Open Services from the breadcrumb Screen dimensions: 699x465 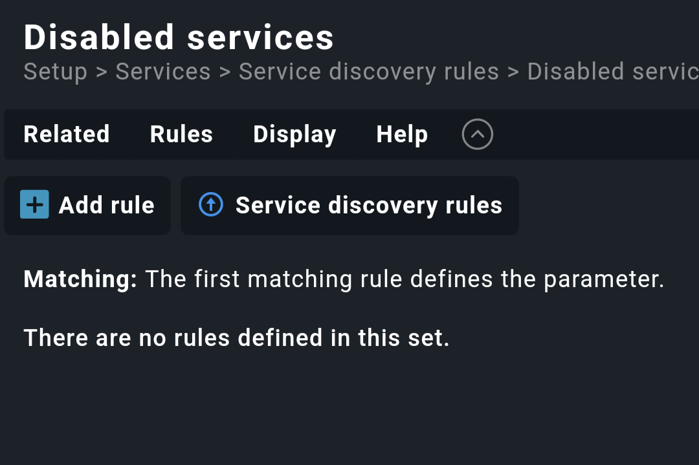click(x=162, y=71)
